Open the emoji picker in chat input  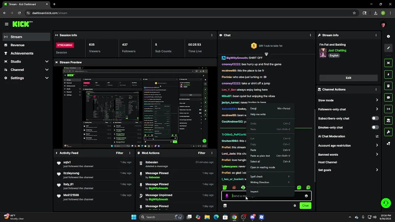point(306,196)
